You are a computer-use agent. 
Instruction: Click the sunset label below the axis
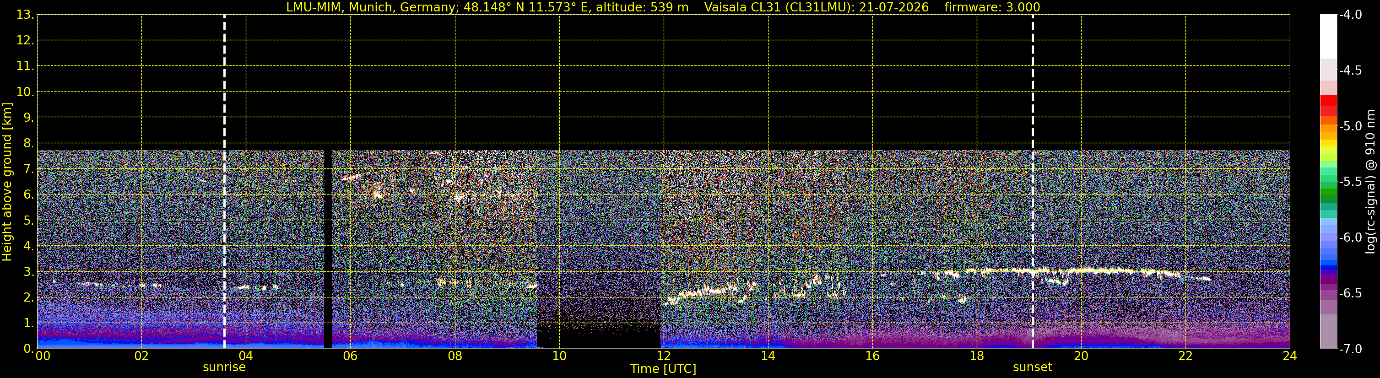click(x=1032, y=367)
